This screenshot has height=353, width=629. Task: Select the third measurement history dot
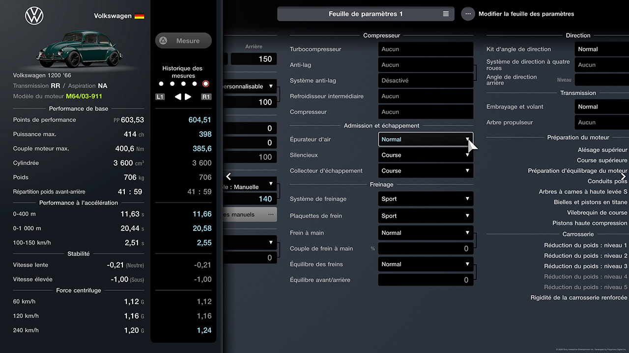[183, 83]
